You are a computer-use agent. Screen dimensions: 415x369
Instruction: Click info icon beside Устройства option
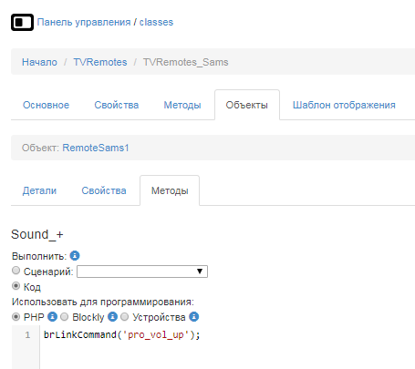(x=194, y=317)
